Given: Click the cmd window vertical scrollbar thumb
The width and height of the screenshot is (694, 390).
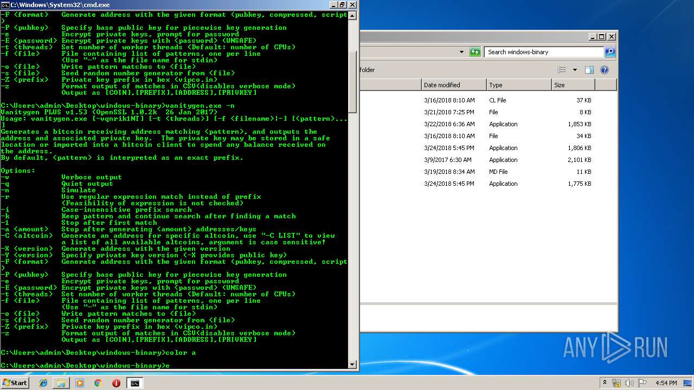Looking at the screenshot, I should [352, 81].
